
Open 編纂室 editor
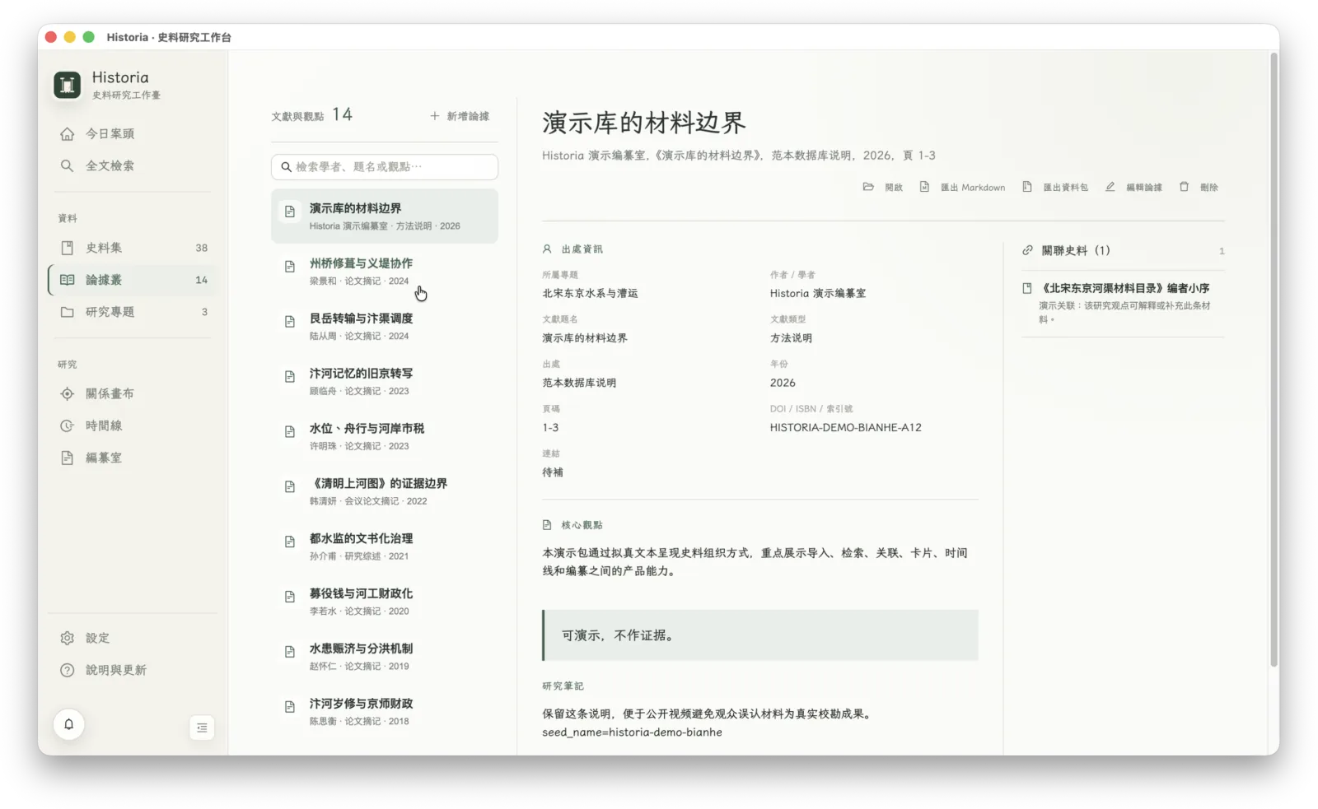pyautogui.click(x=132, y=458)
